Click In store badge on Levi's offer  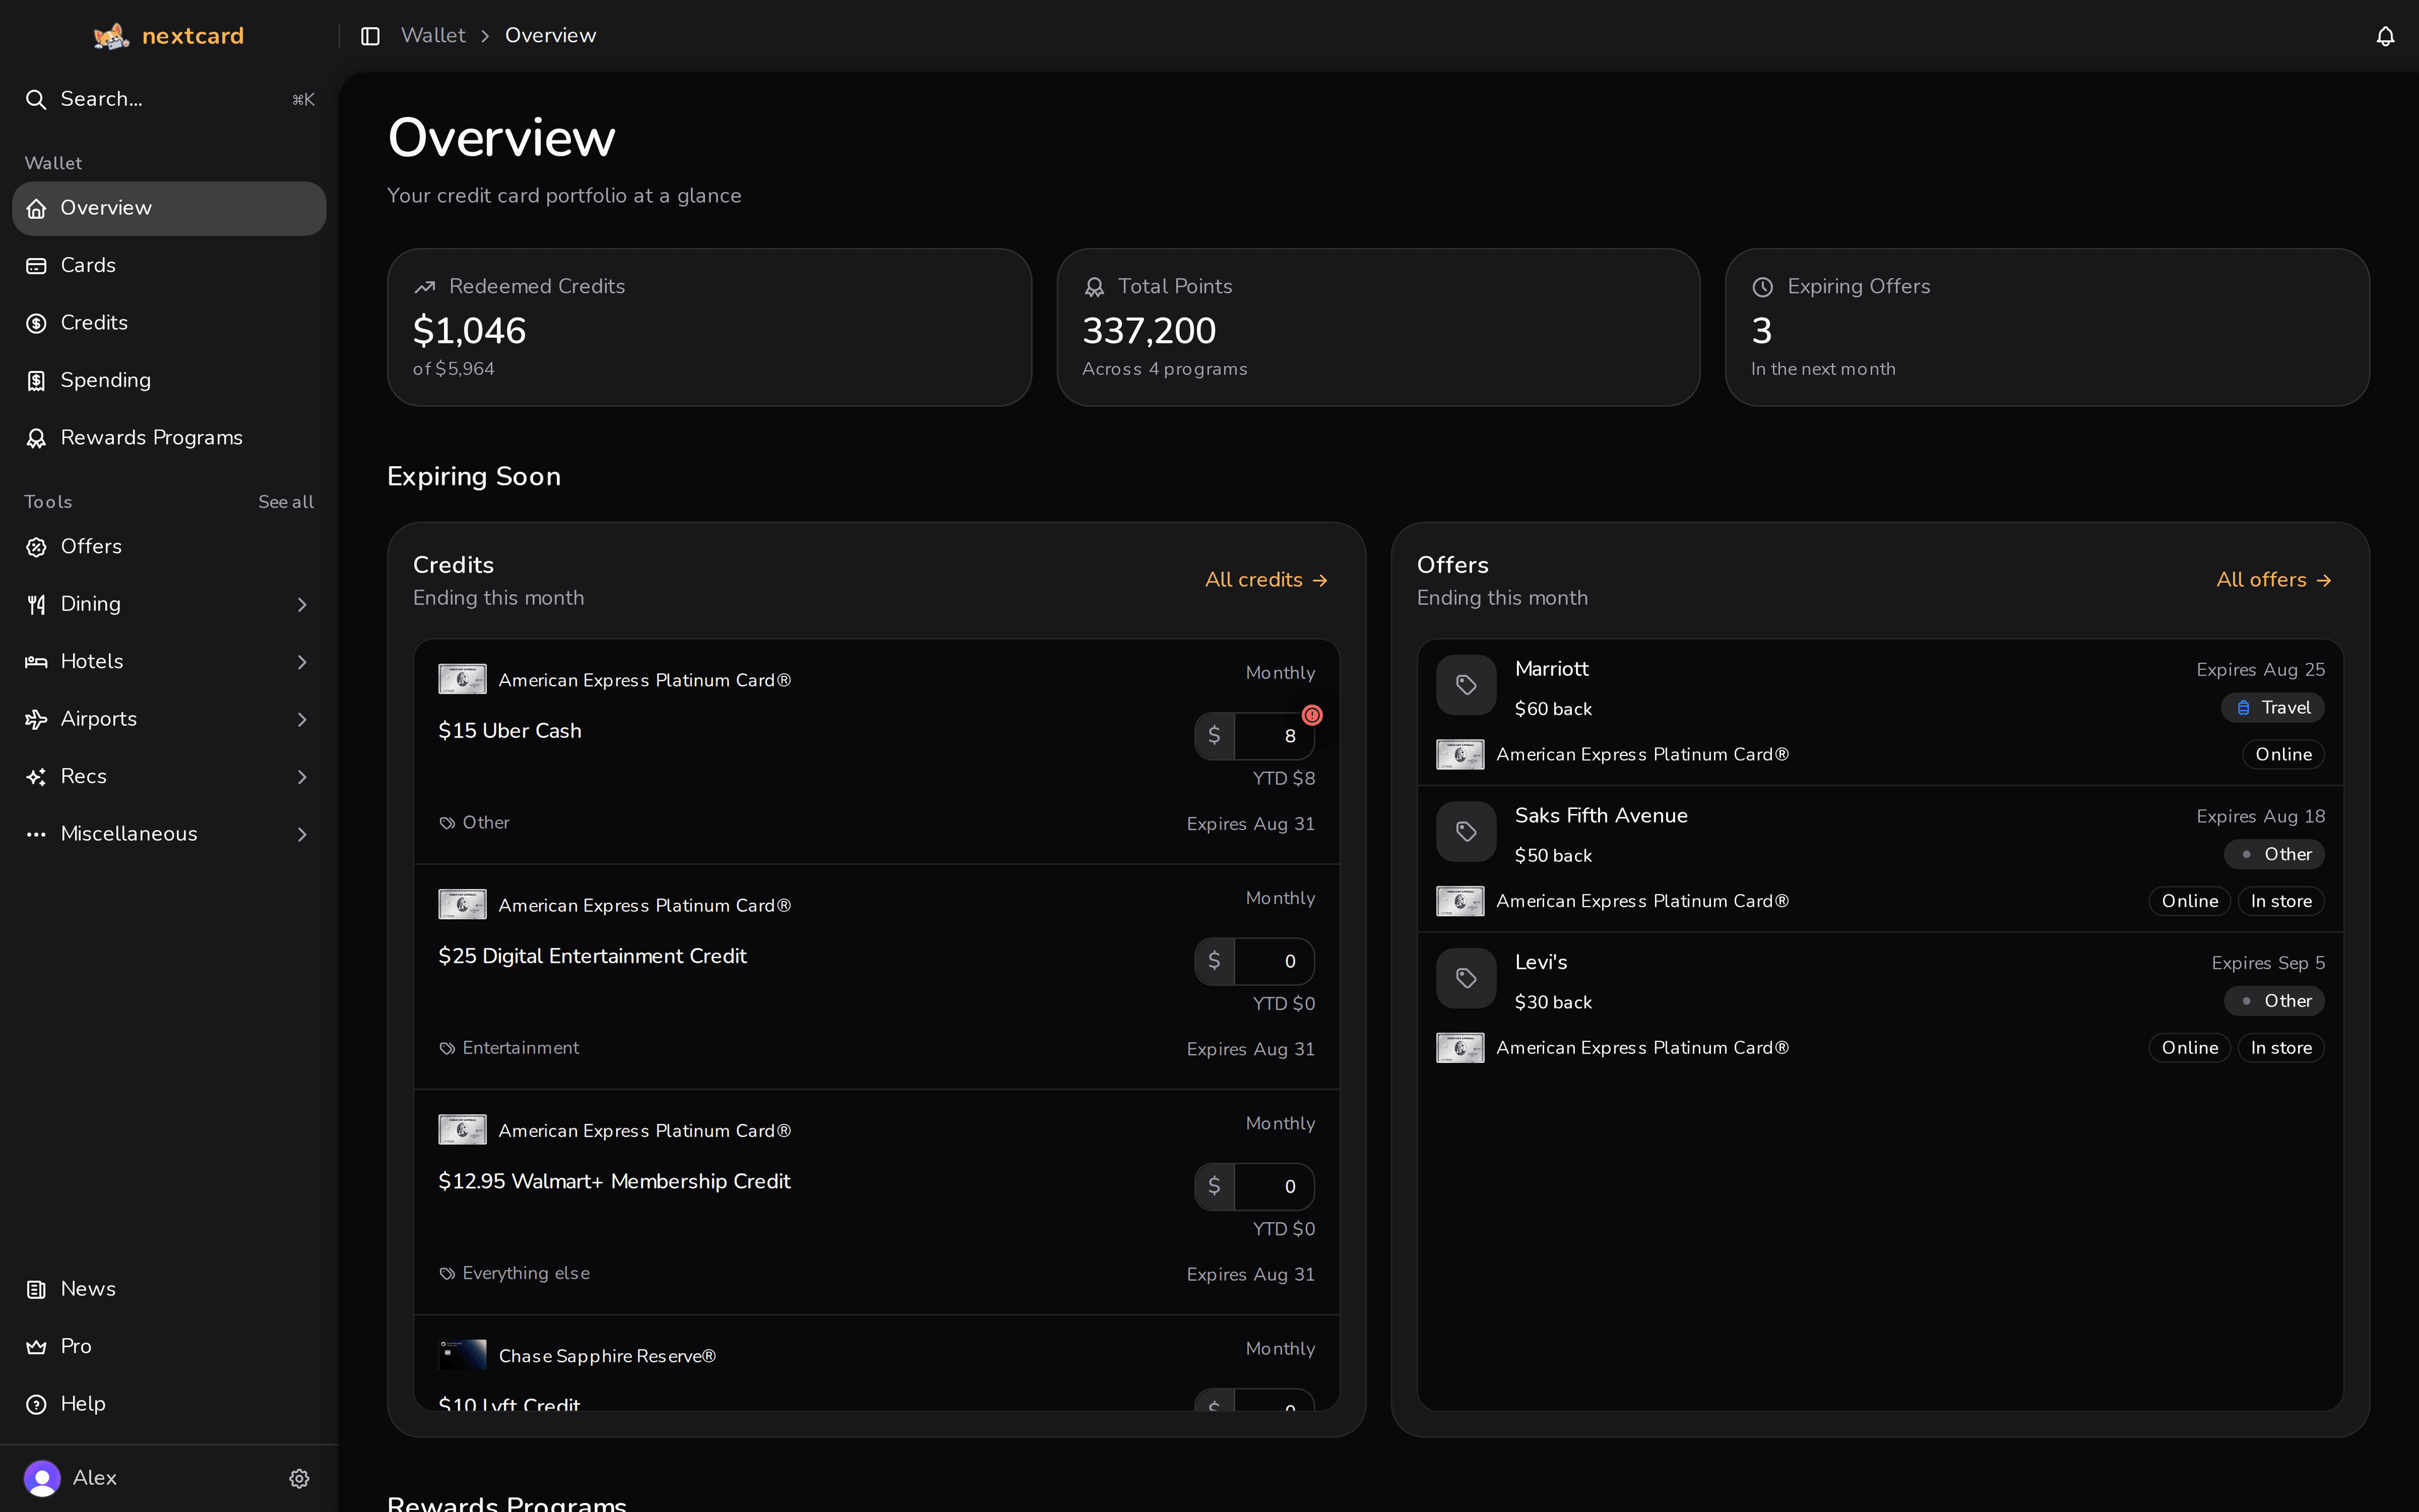(2281, 1047)
